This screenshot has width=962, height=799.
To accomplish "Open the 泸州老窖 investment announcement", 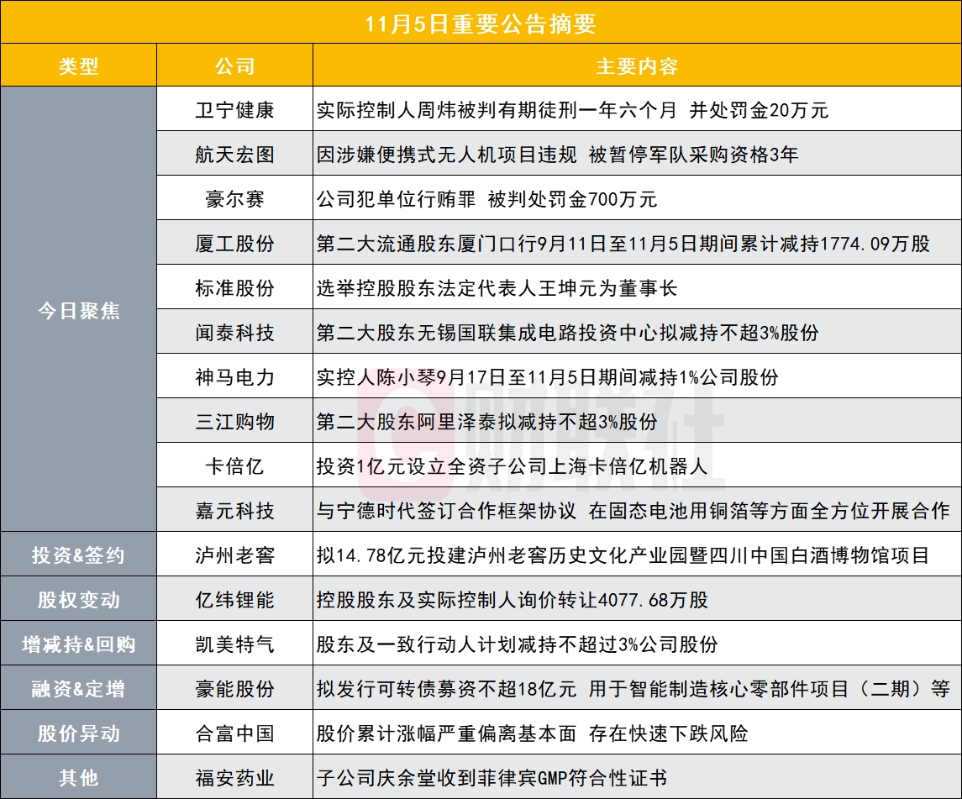I will pyautogui.click(x=623, y=555).
